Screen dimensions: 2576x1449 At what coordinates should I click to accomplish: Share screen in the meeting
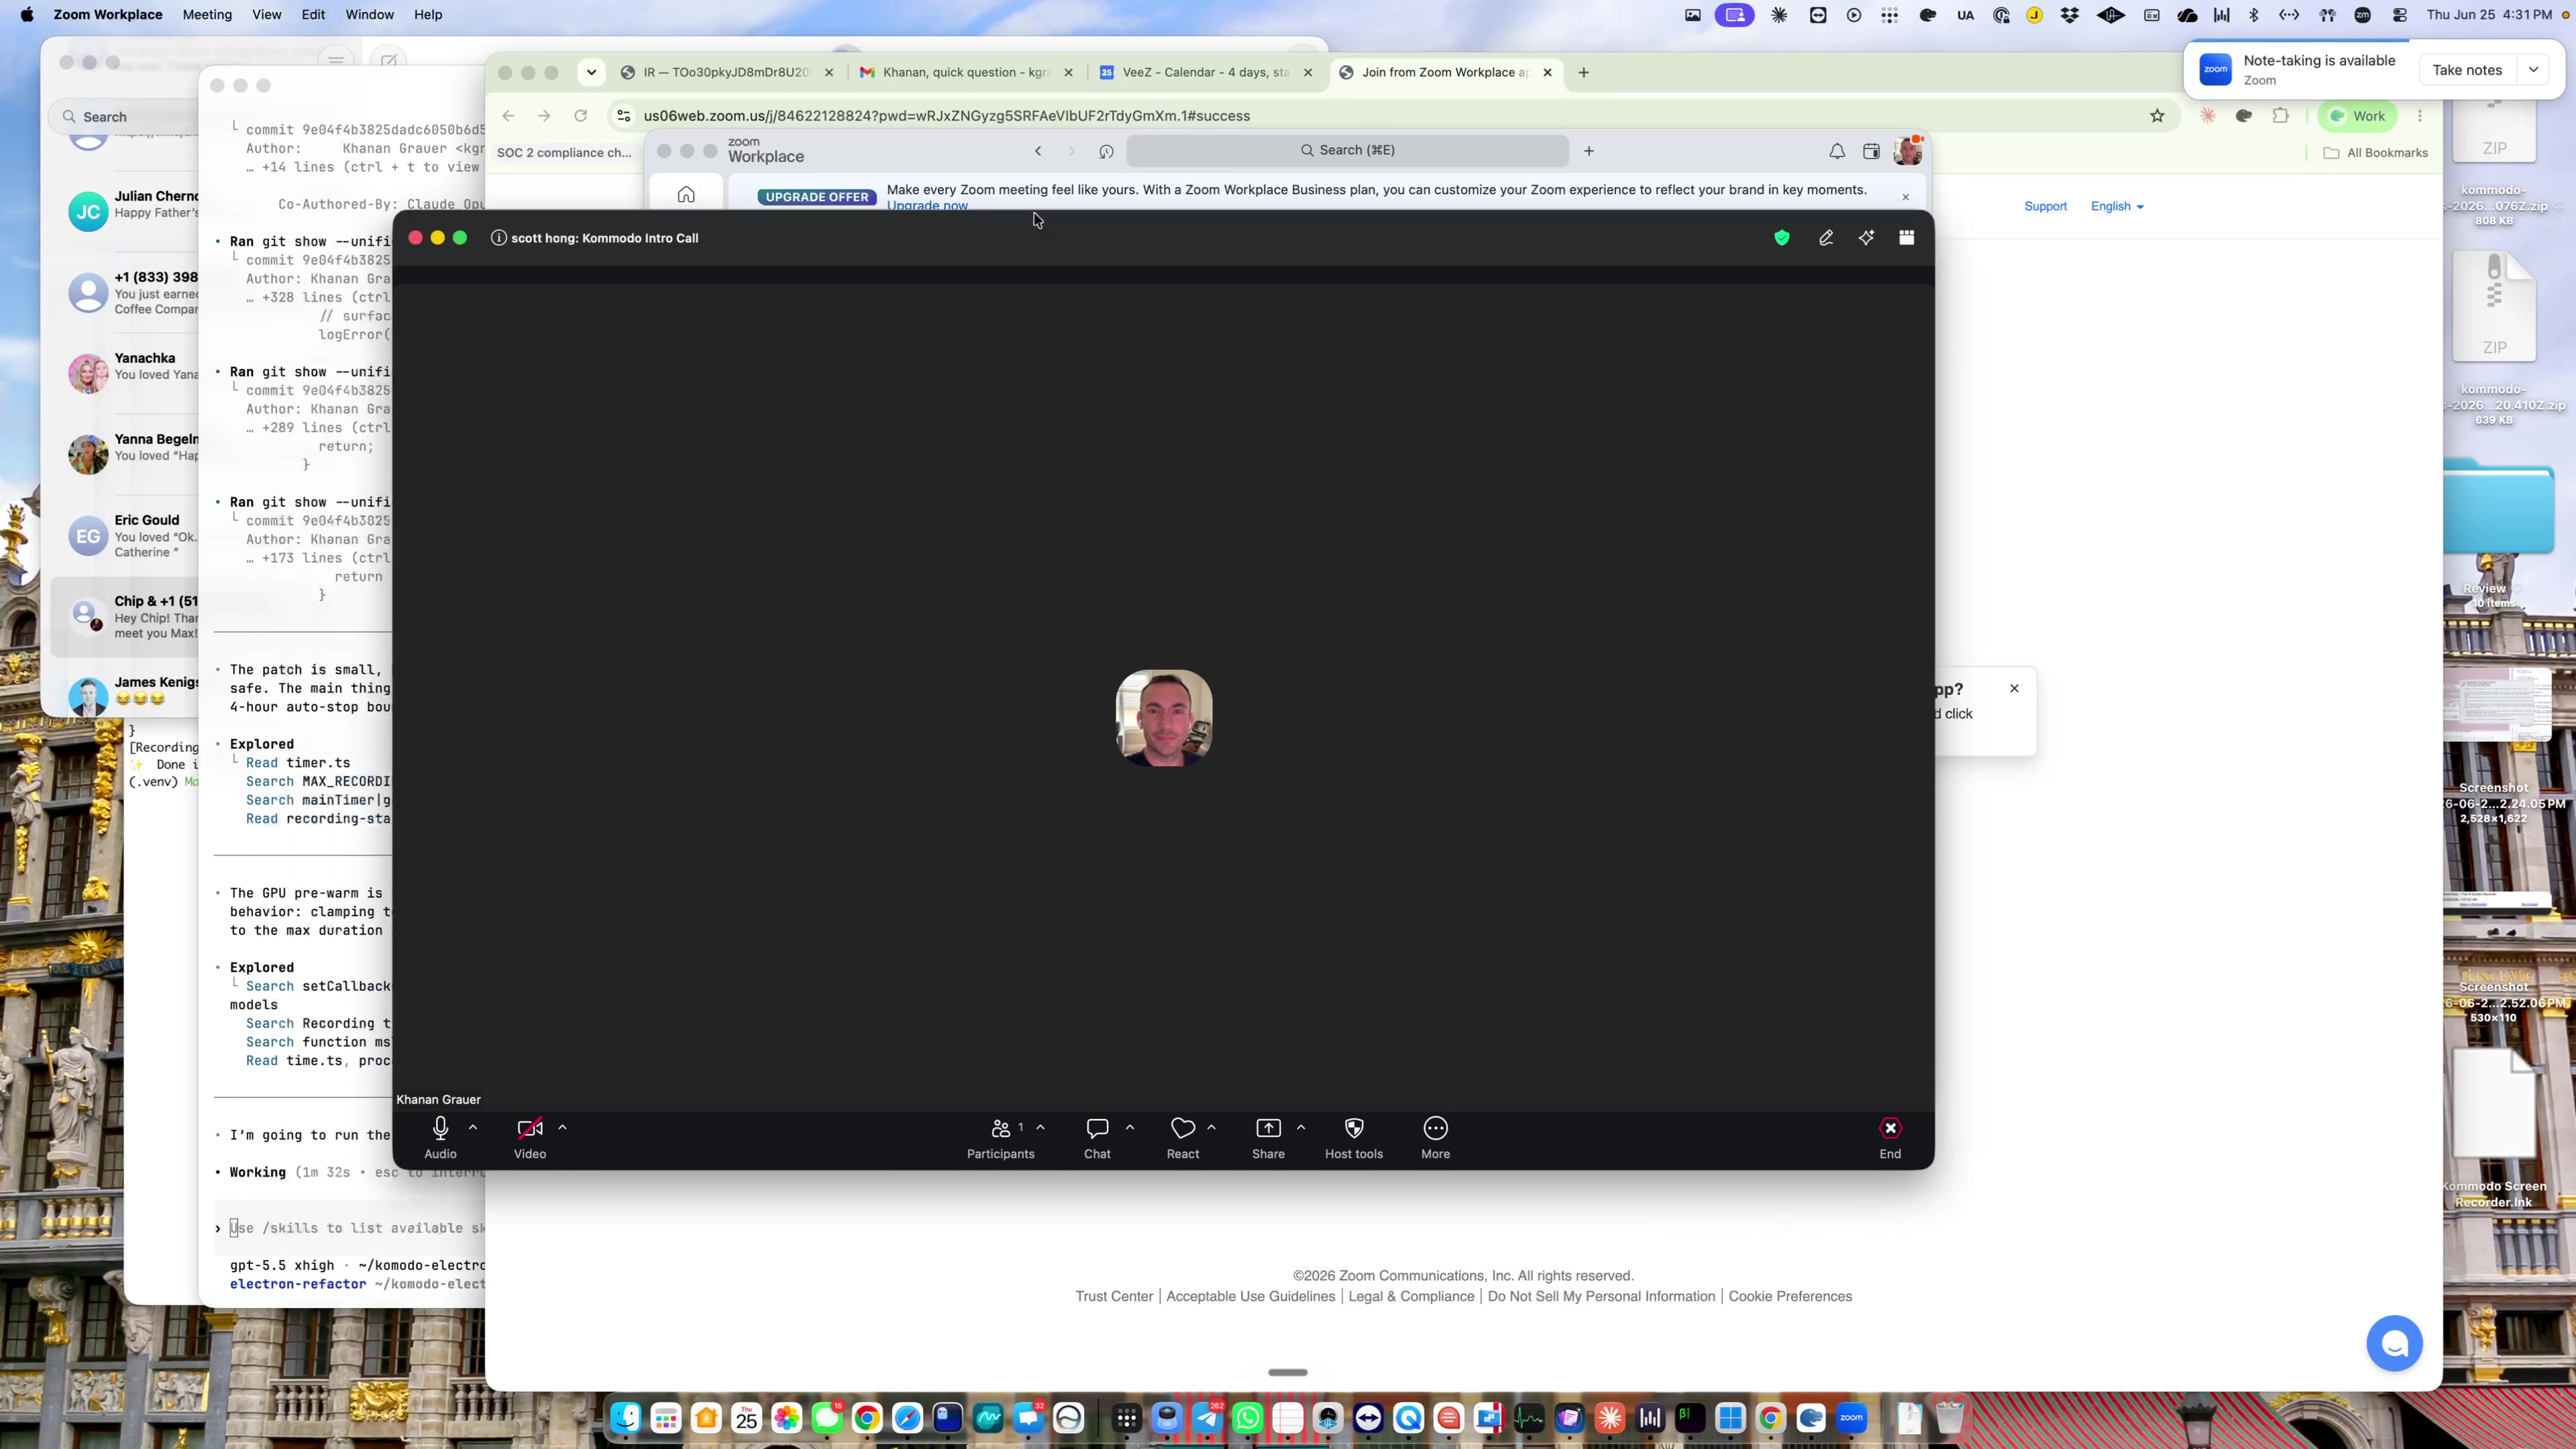pos(1268,1138)
